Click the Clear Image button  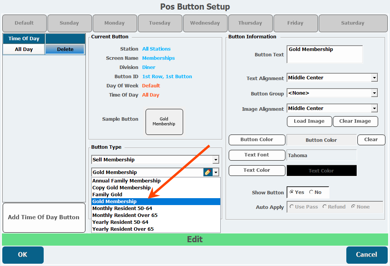pyautogui.click(x=356, y=122)
